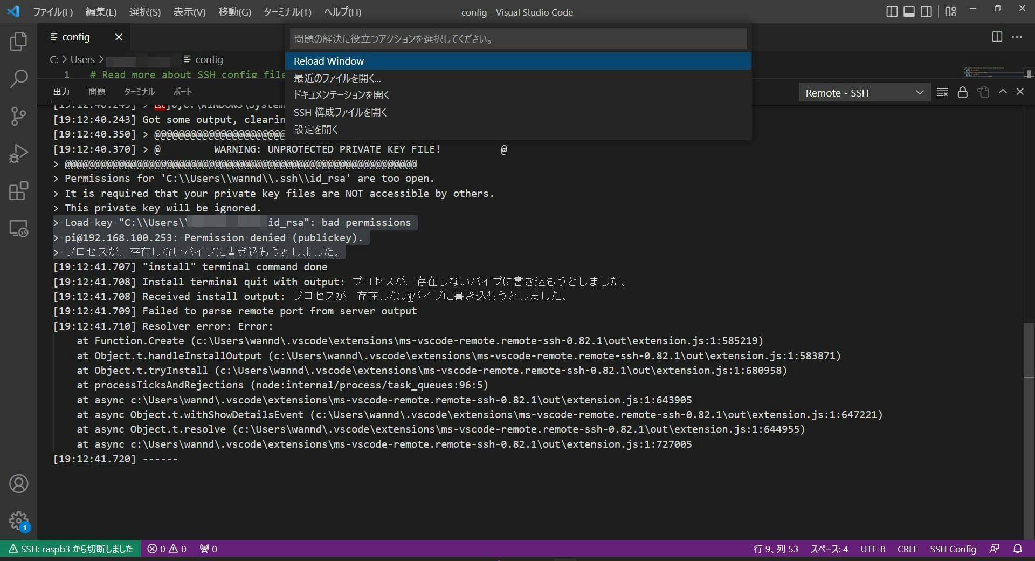
Task: Close the bottom output panel
Action: [1020, 92]
